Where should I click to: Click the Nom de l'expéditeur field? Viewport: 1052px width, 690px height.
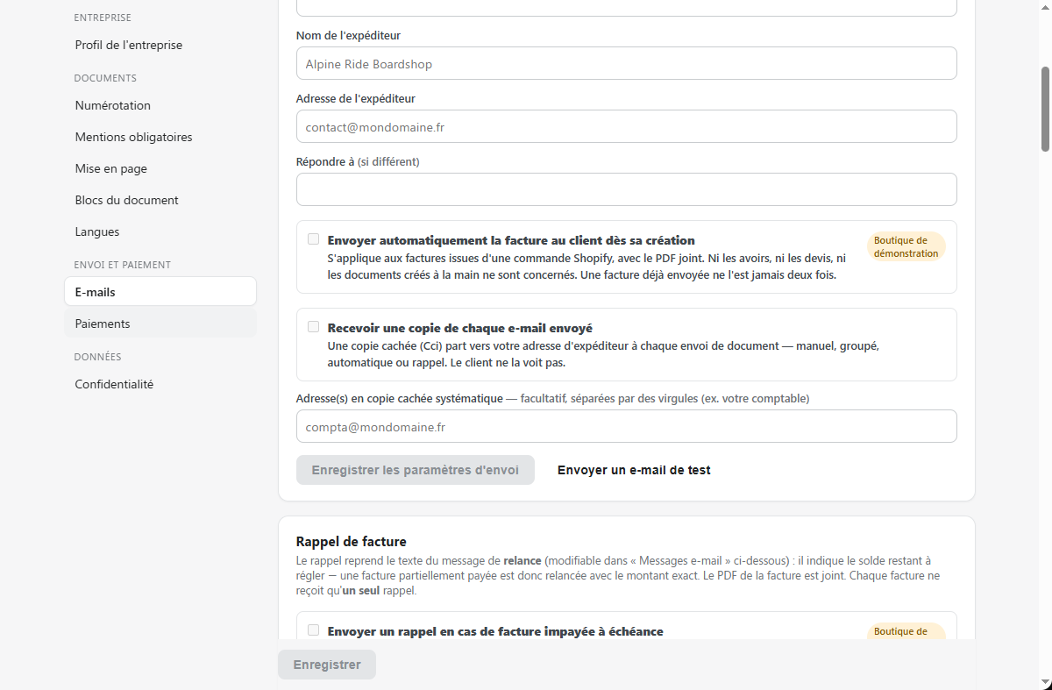[x=627, y=63]
